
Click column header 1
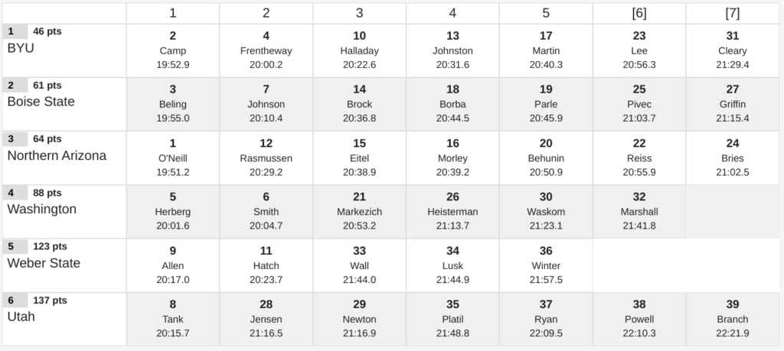pos(173,14)
